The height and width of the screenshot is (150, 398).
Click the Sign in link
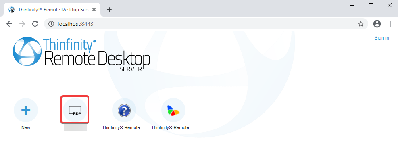(x=381, y=38)
